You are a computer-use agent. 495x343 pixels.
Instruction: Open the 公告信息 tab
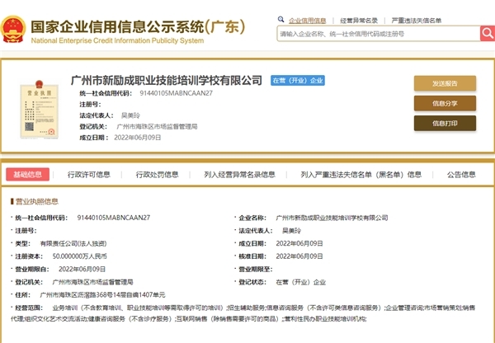tap(461, 175)
